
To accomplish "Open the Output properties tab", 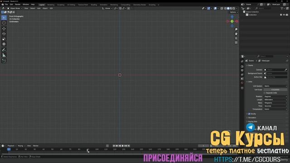I will (x=242, y=71).
